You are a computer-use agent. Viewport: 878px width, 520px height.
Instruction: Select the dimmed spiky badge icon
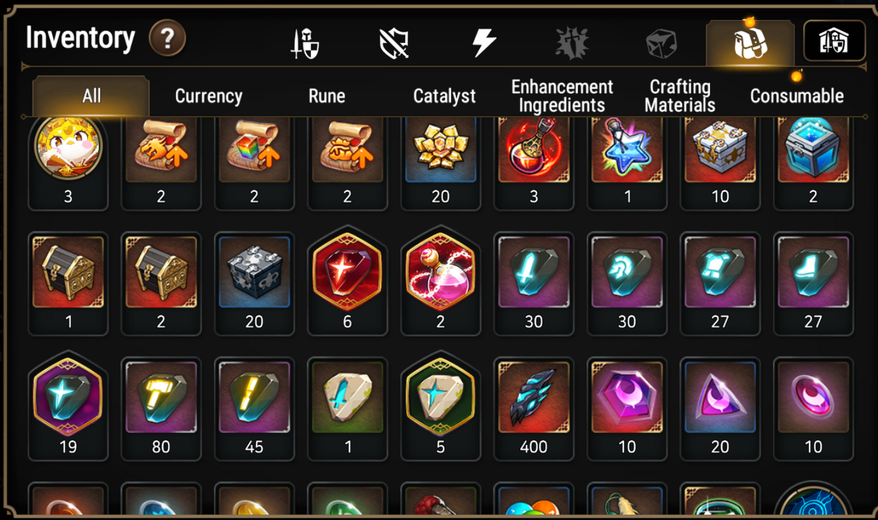pyautogui.click(x=572, y=44)
